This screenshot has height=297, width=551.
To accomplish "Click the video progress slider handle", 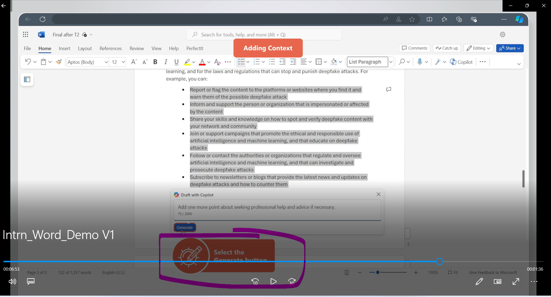I will click(440, 261).
